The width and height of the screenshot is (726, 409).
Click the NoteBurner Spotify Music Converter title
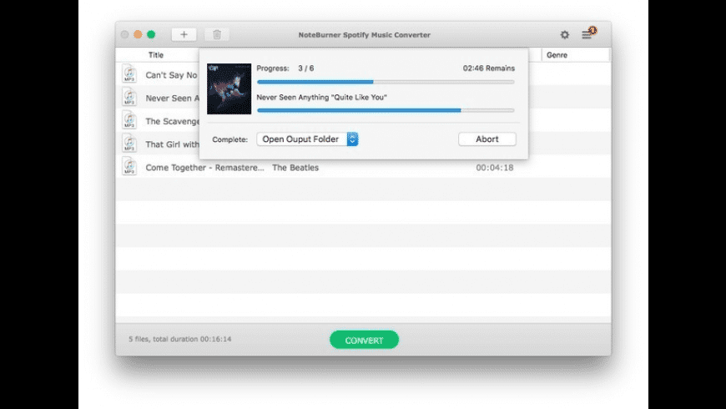(365, 35)
